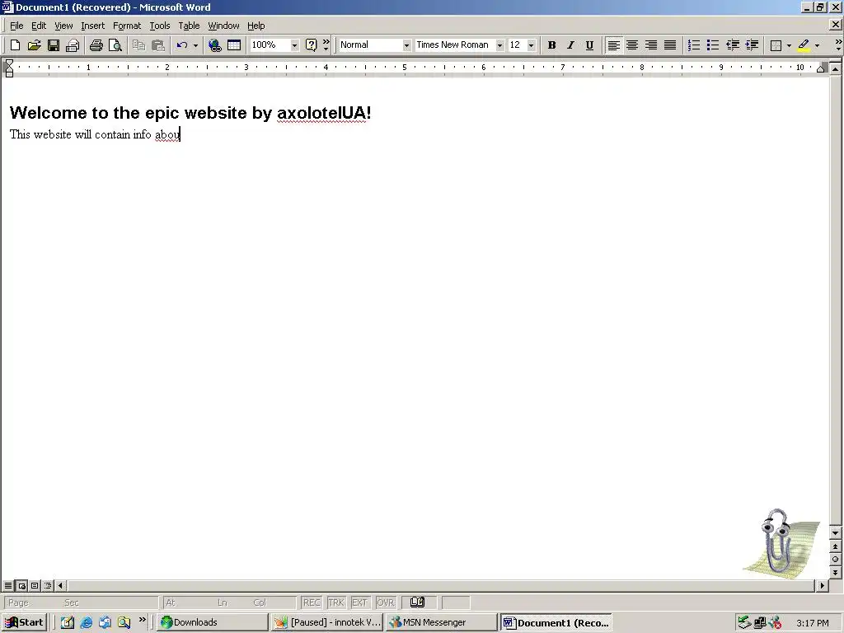Viewport: 844px width, 633px height.
Task: Toggle REC macro recording in status bar
Action: tap(312, 603)
